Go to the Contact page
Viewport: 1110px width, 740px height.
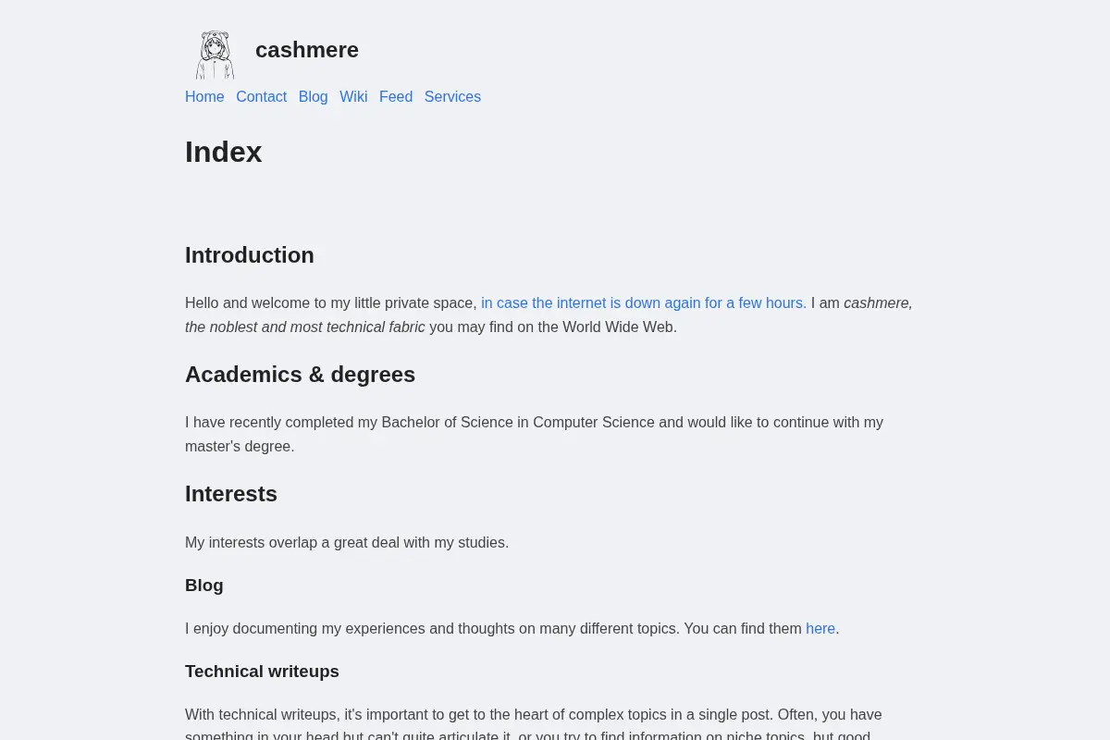tap(261, 97)
